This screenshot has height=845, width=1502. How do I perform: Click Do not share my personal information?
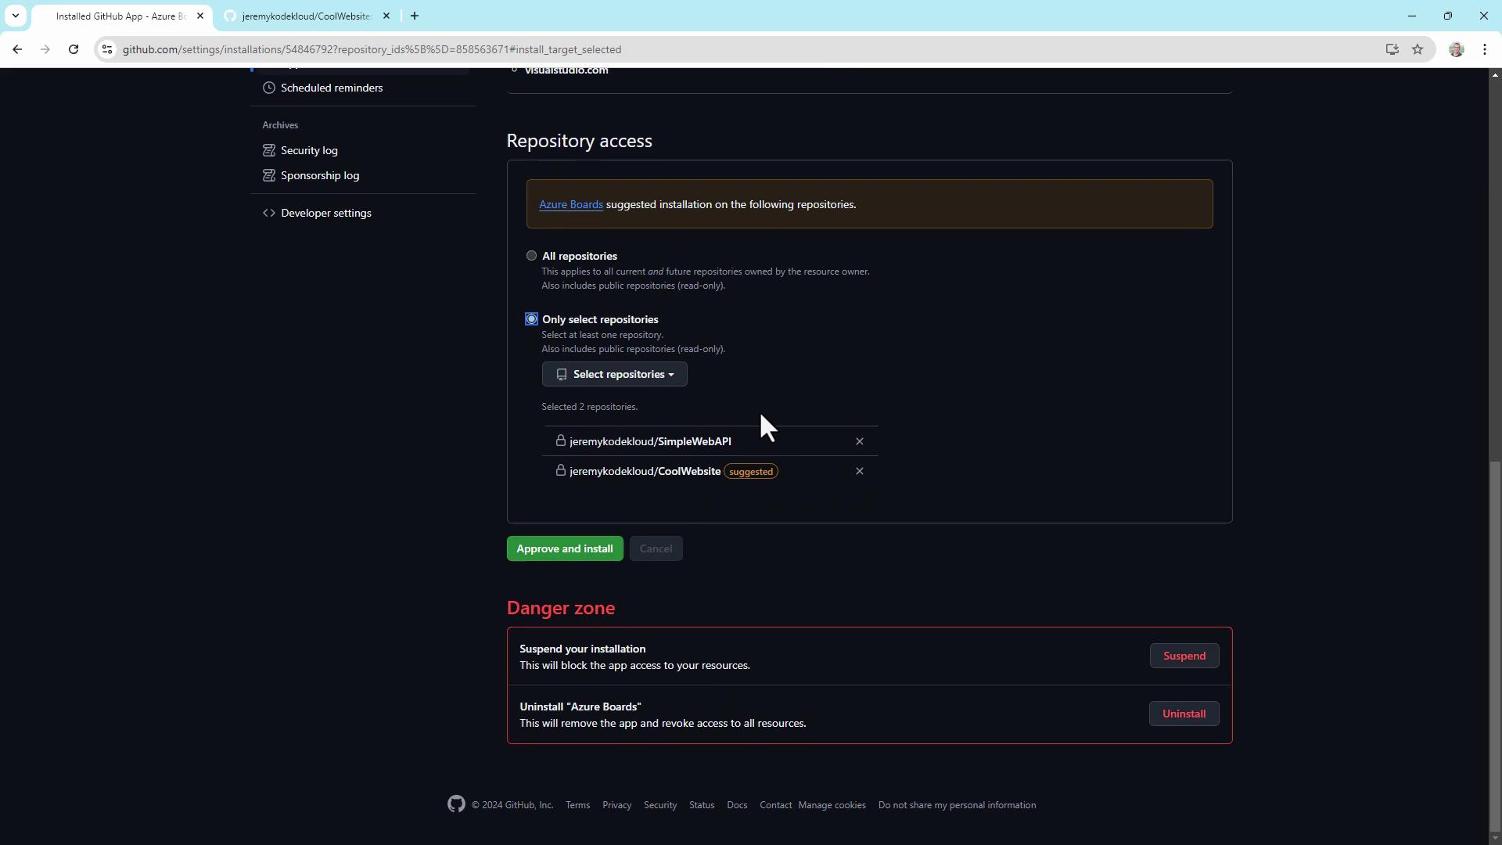[x=957, y=805]
